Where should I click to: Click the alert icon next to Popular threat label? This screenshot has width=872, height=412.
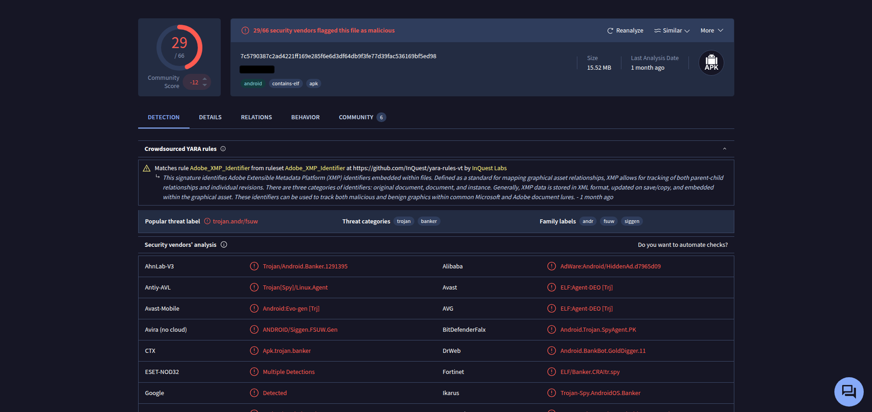click(207, 221)
